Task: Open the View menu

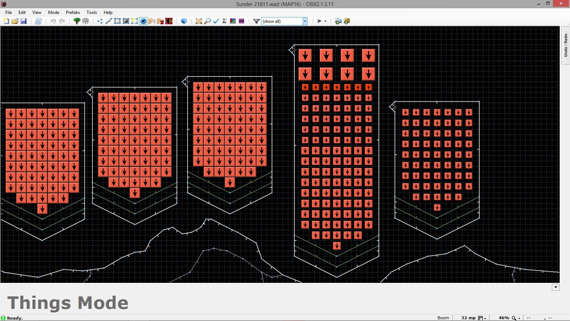Action: (x=37, y=12)
